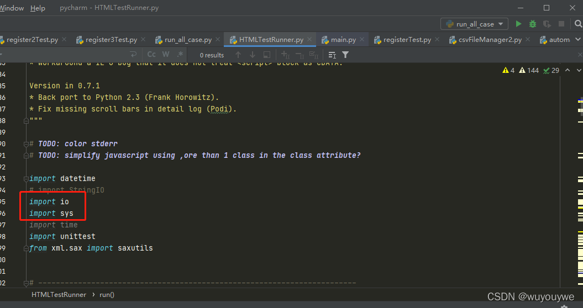Click the 0 results label
Image resolution: width=583 pixels, height=308 pixels.
click(212, 55)
